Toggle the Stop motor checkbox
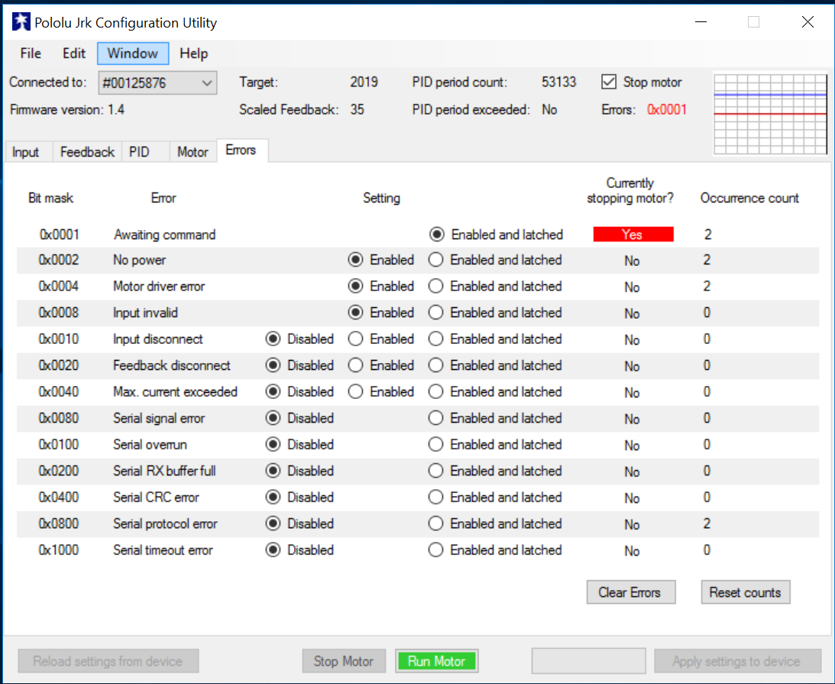Image resolution: width=835 pixels, height=684 pixels. point(641,82)
